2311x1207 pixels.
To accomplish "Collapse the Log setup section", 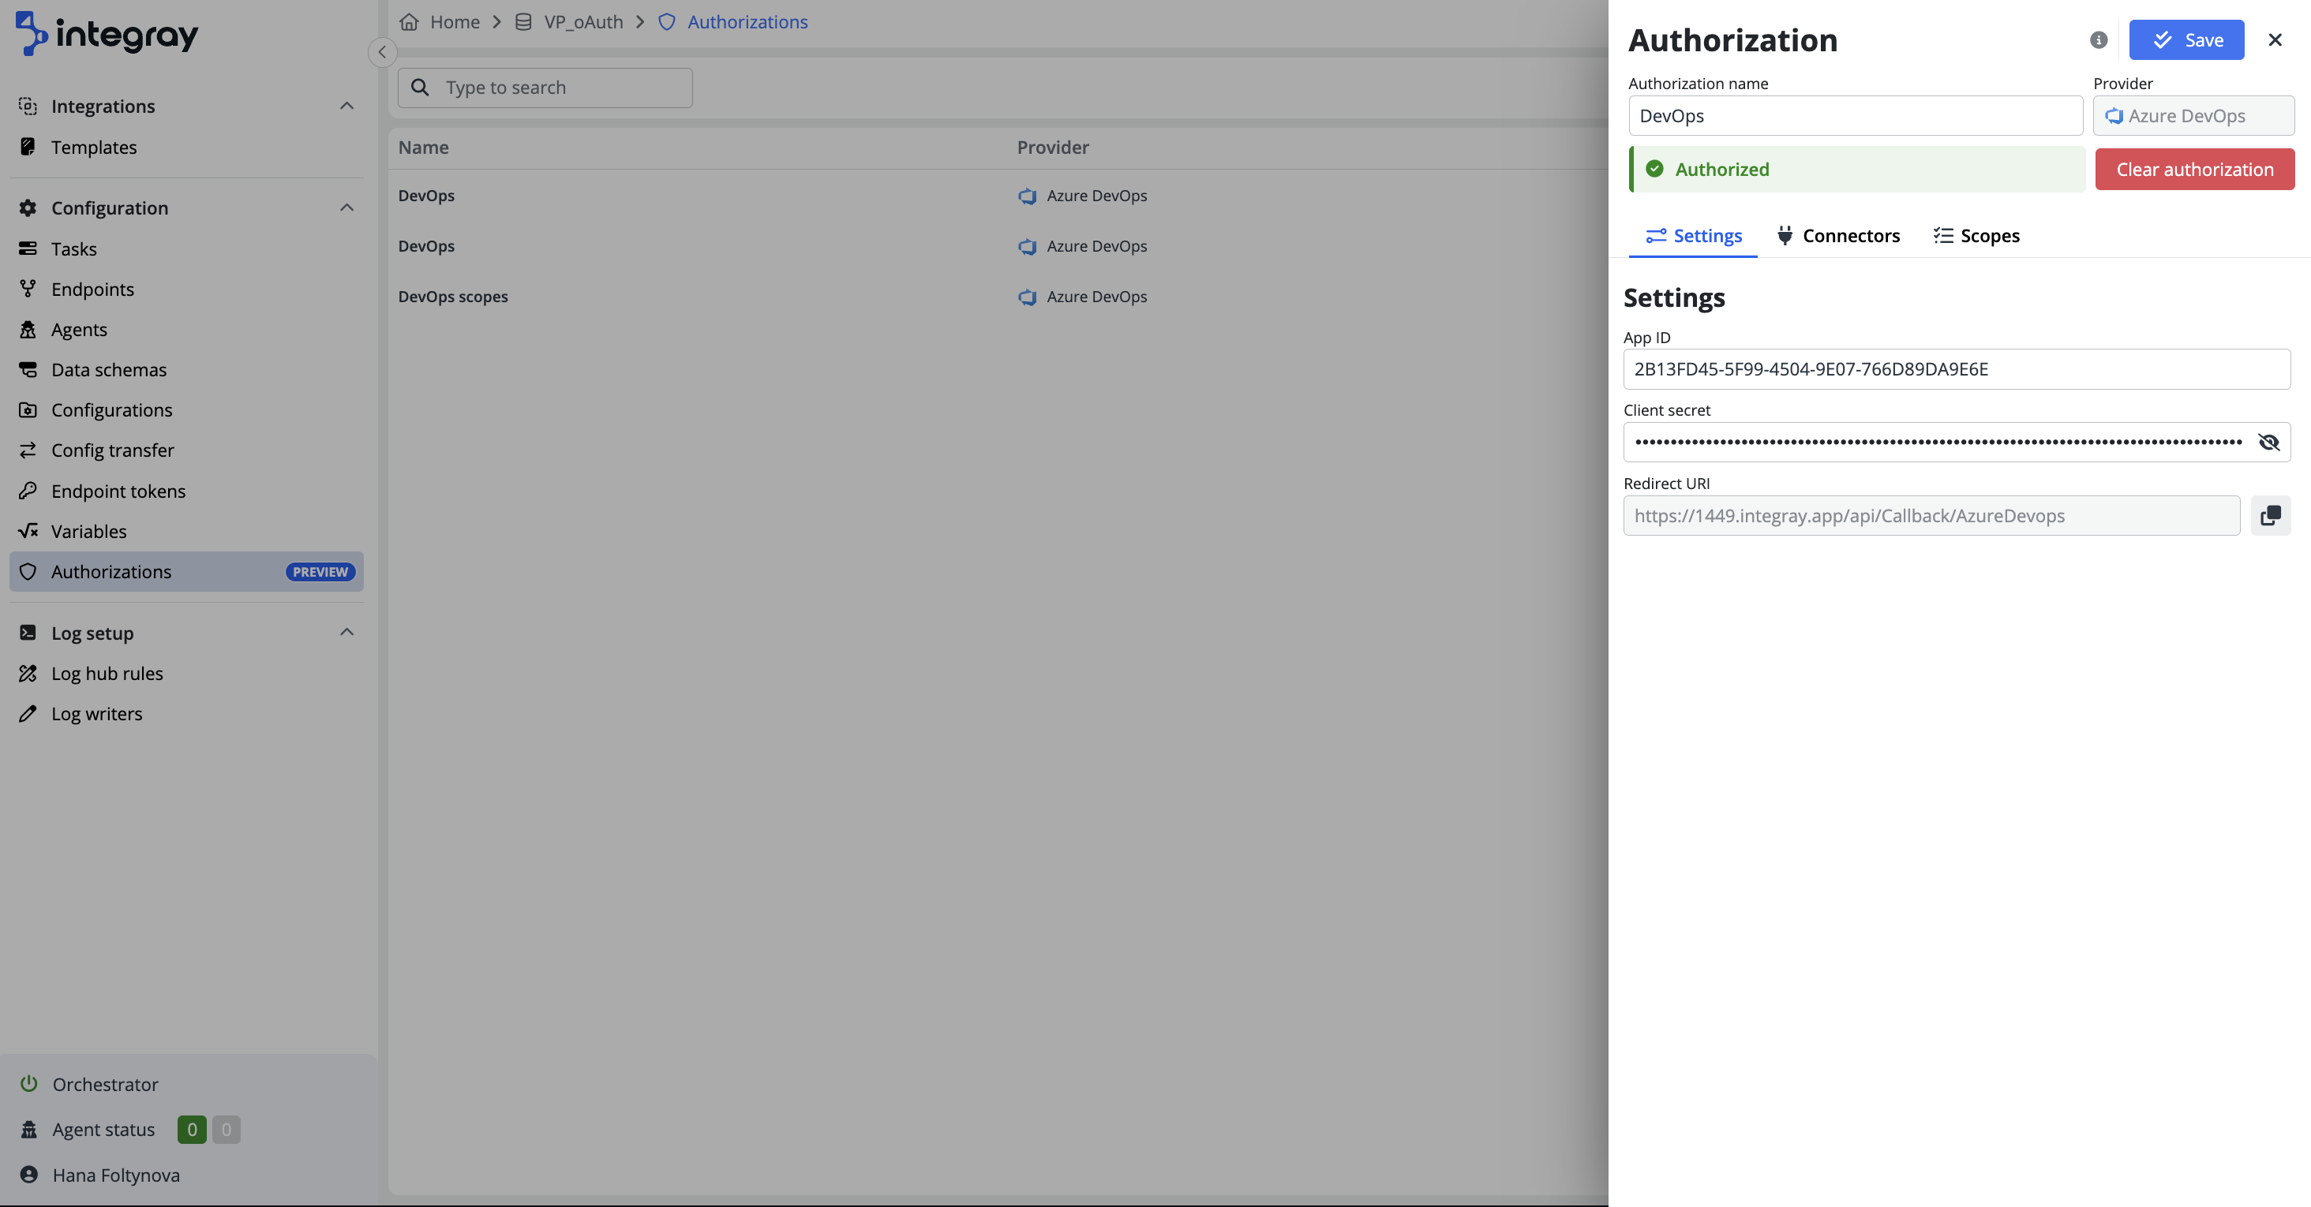I will coord(346,632).
